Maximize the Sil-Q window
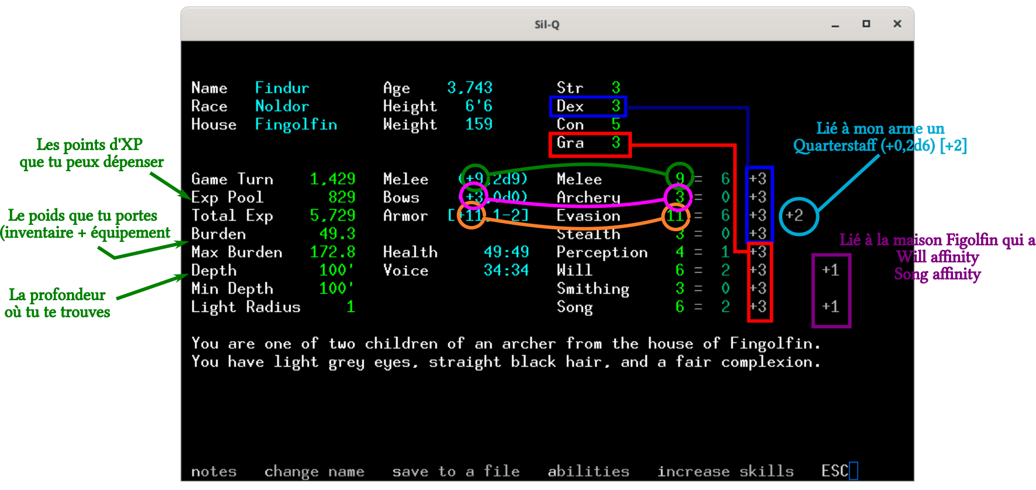 (x=866, y=24)
